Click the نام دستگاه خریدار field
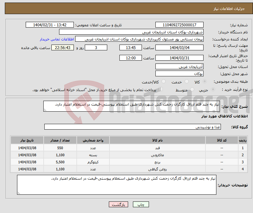The height and width of the screenshot is (213, 253). coord(131,32)
